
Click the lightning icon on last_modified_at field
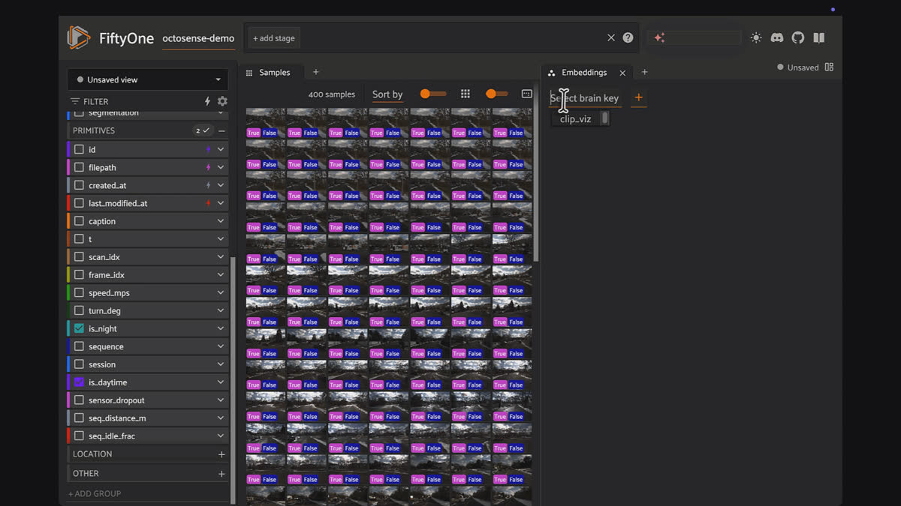tap(208, 203)
